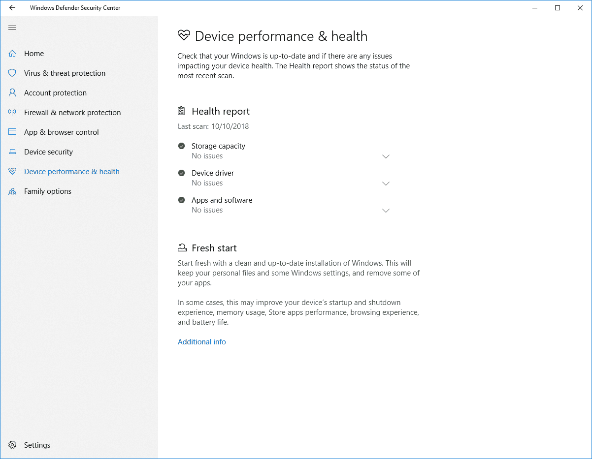Click the Device driver label
This screenshot has width=592, height=459.
click(213, 173)
